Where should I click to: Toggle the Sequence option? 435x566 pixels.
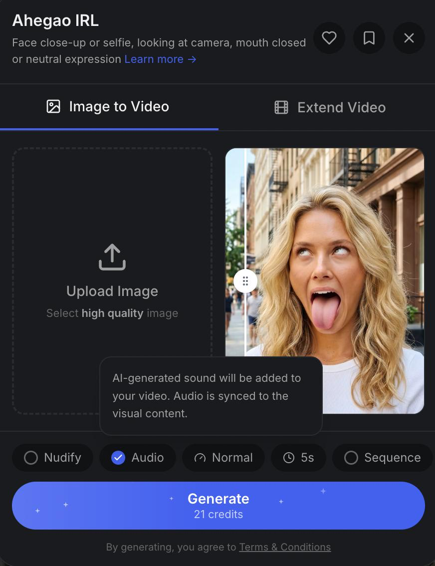(382, 457)
